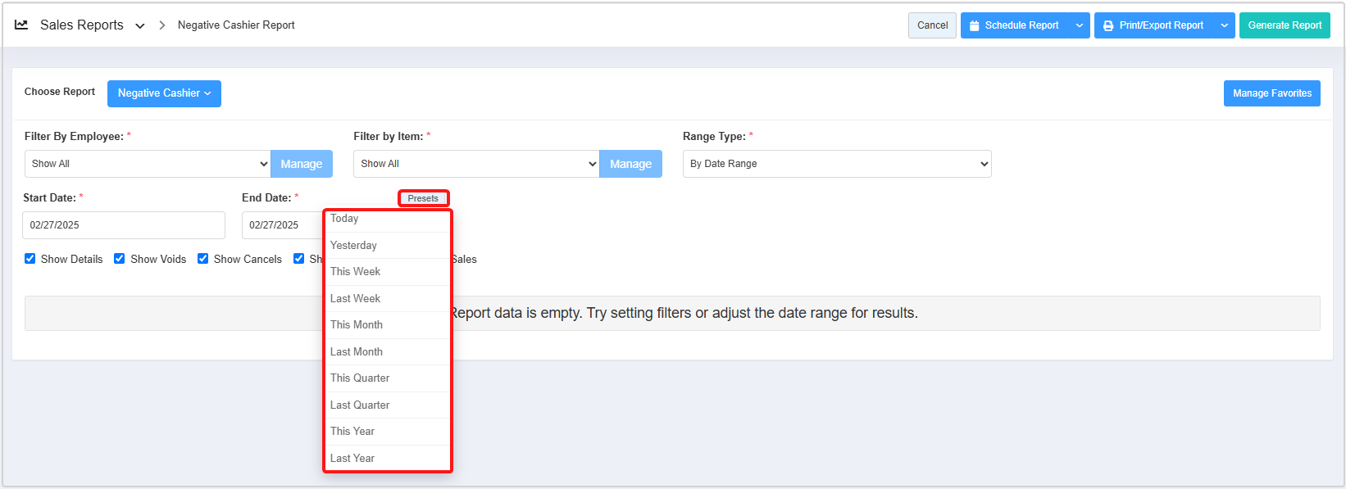Choose This Quarter from presets
The image size is (1346, 489).
[x=360, y=378]
